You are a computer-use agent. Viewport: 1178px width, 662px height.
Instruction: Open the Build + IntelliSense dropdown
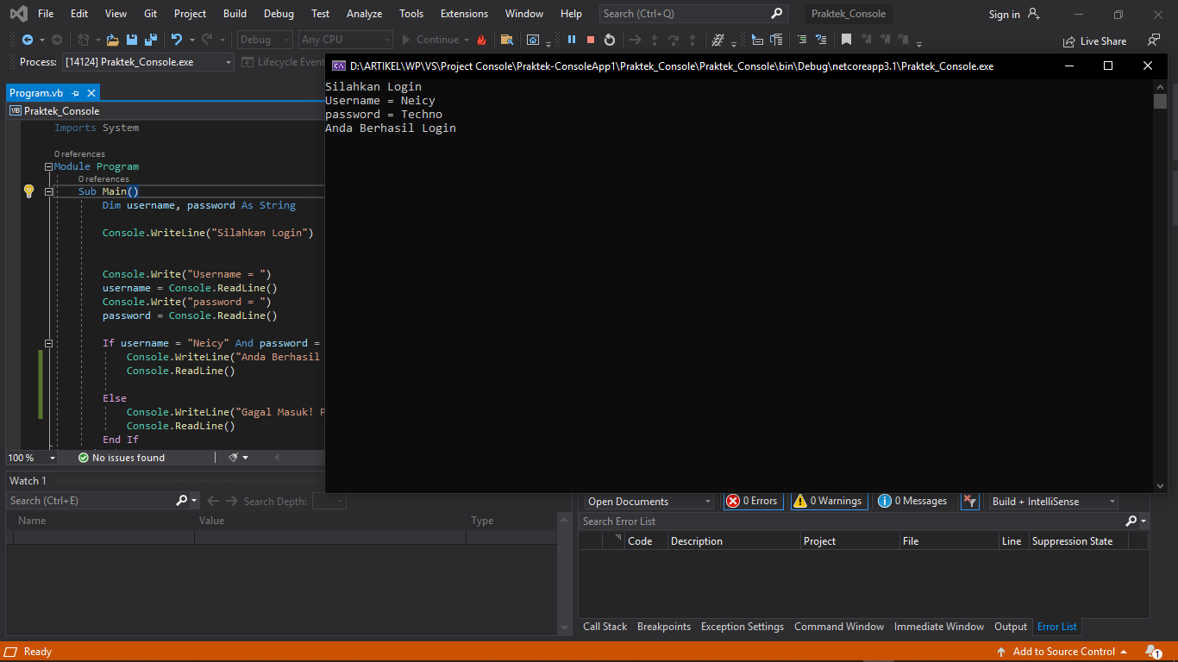[x=1053, y=502]
